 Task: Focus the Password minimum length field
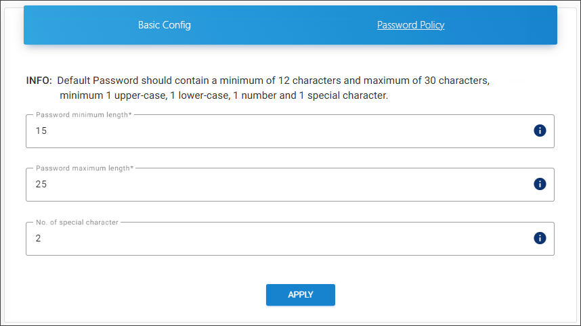point(271,131)
